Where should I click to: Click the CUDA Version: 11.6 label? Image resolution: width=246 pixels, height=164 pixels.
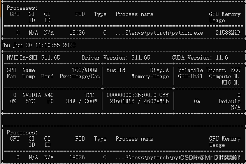point(200,58)
